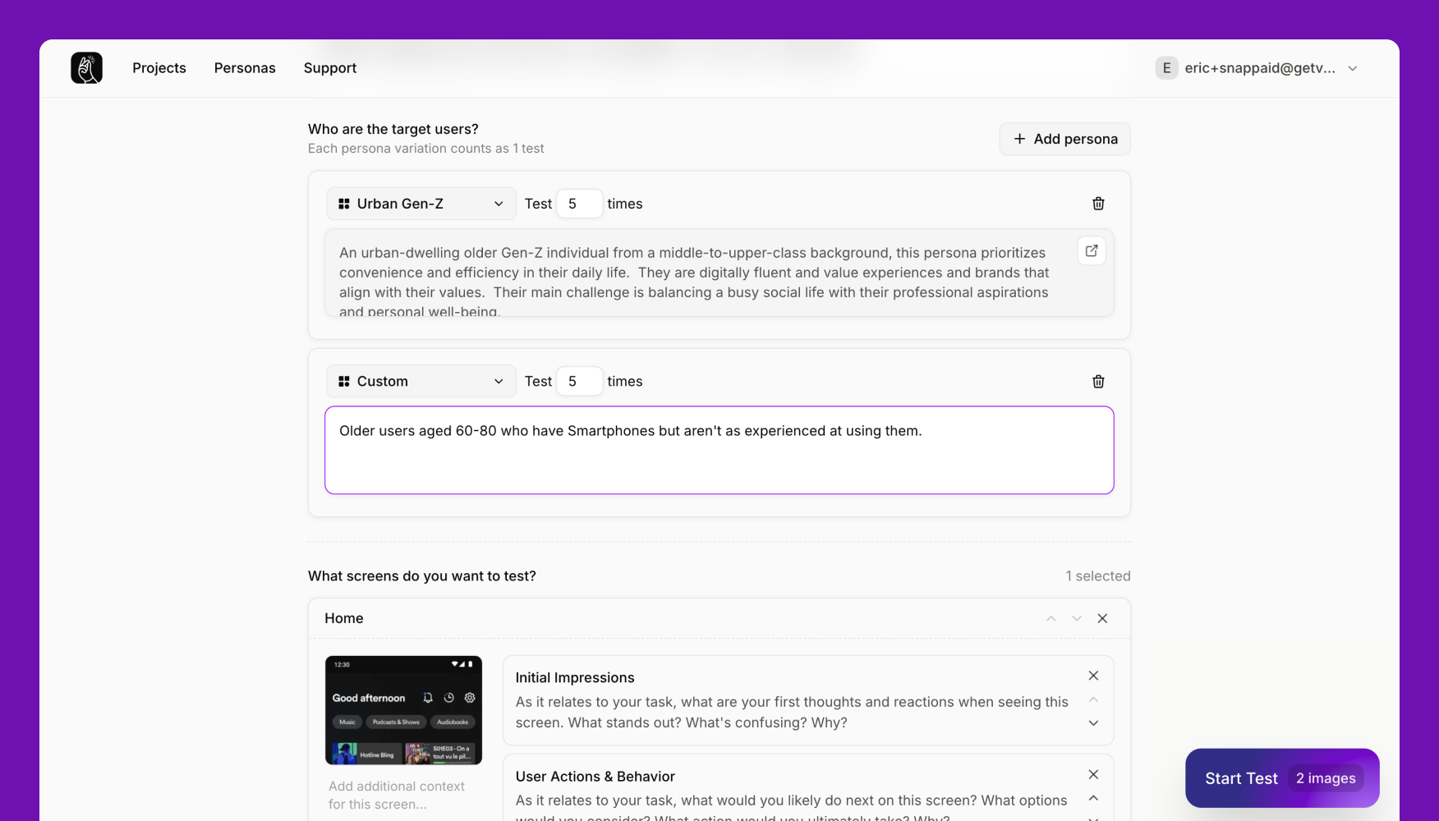1439x821 pixels.
Task: Edit the test count for Urban Gen-Z
Action: [x=579, y=203]
